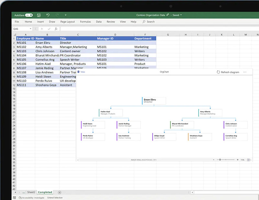
Task: Click the Heidi Steen org chart node
Action: 93,125
